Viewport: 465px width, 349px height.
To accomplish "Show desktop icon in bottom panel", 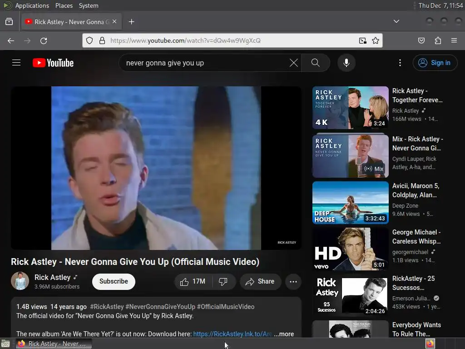I will point(5,344).
